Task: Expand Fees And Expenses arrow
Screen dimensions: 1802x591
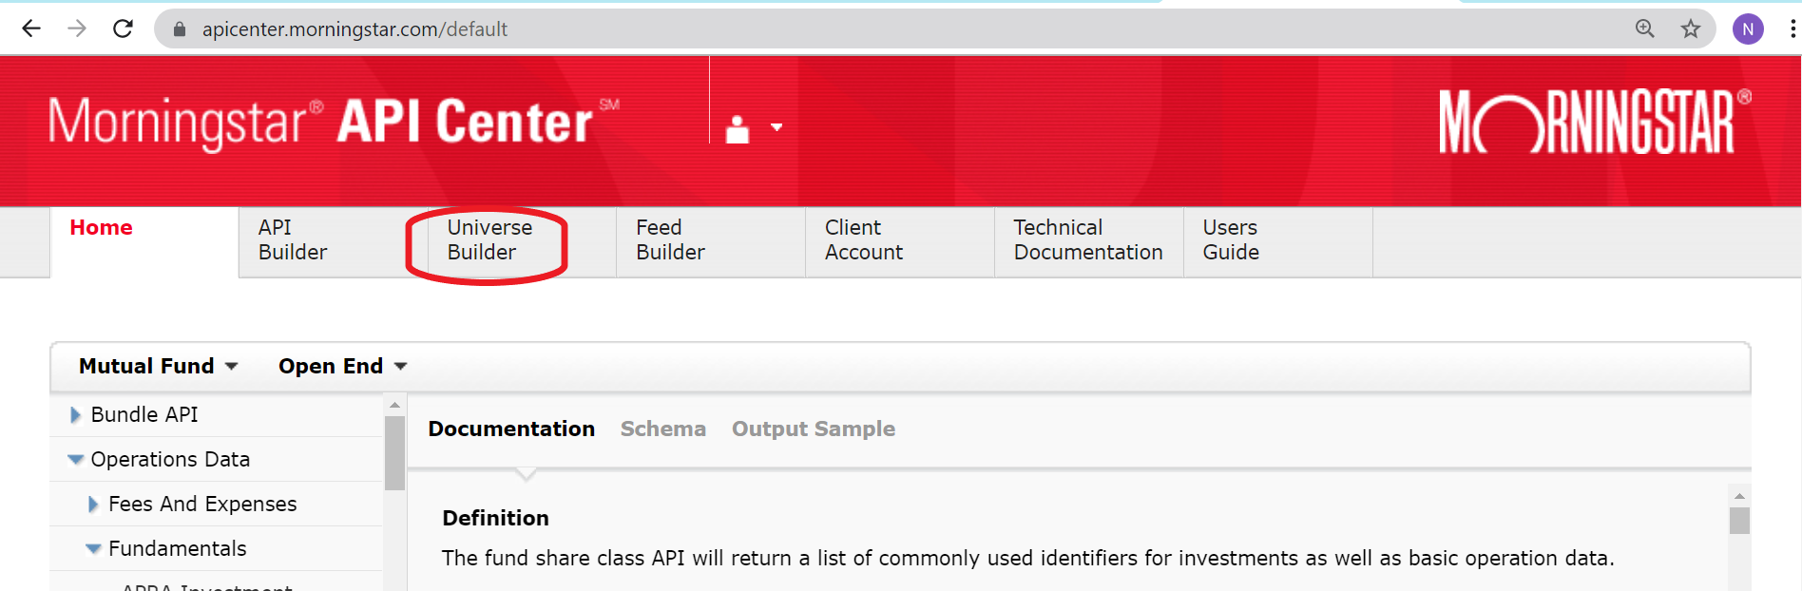Action: pyautogui.click(x=93, y=505)
